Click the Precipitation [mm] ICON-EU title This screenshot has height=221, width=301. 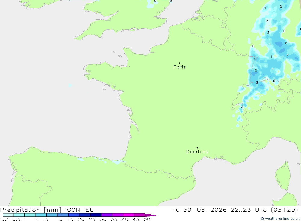47,210
